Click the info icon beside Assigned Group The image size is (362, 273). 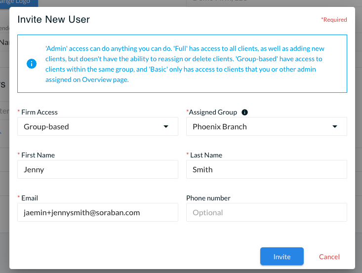tap(244, 112)
